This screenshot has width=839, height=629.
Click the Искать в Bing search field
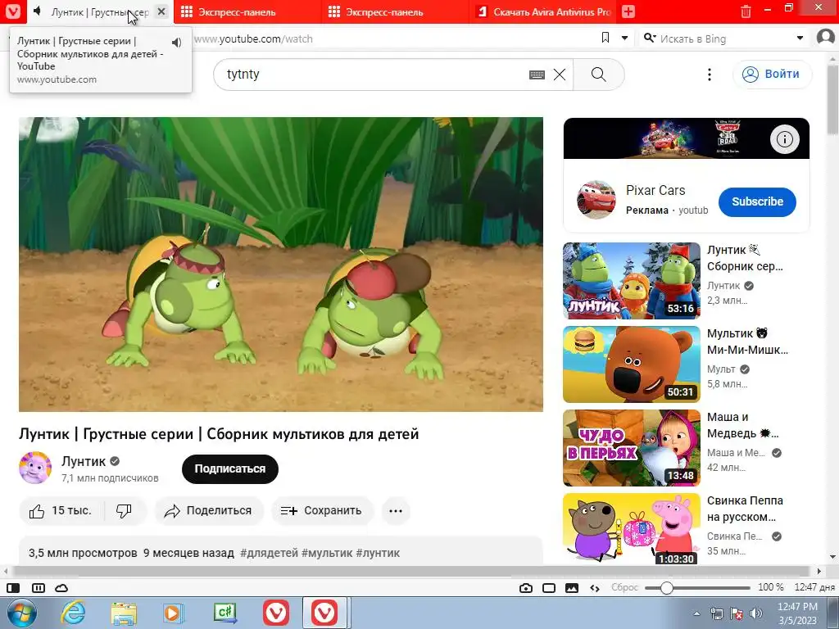(723, 38)
